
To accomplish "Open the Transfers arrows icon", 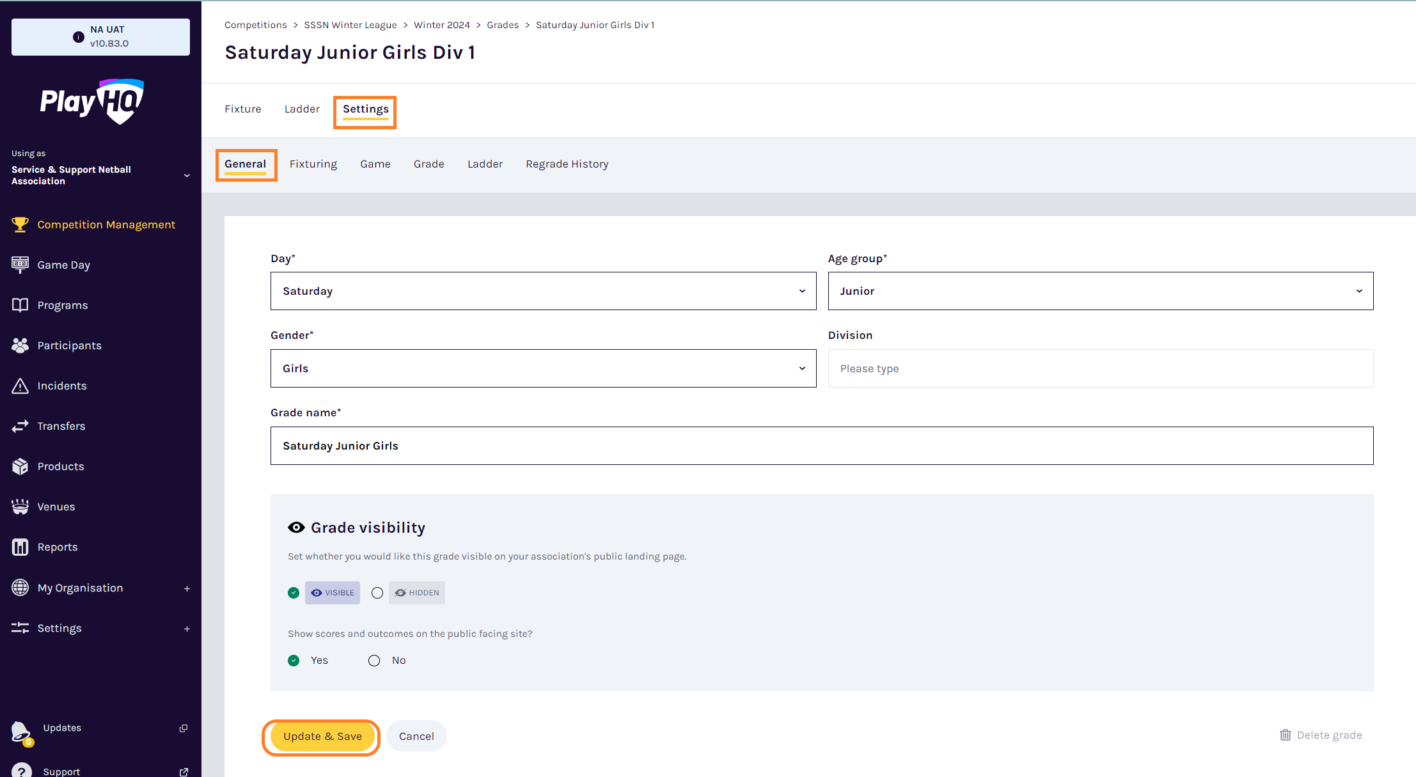I will pos(20,426).
